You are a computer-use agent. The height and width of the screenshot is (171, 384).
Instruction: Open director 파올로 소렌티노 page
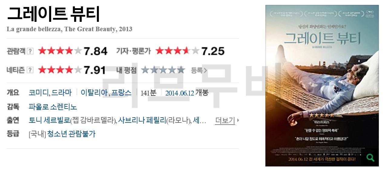[x=53, y=107]
